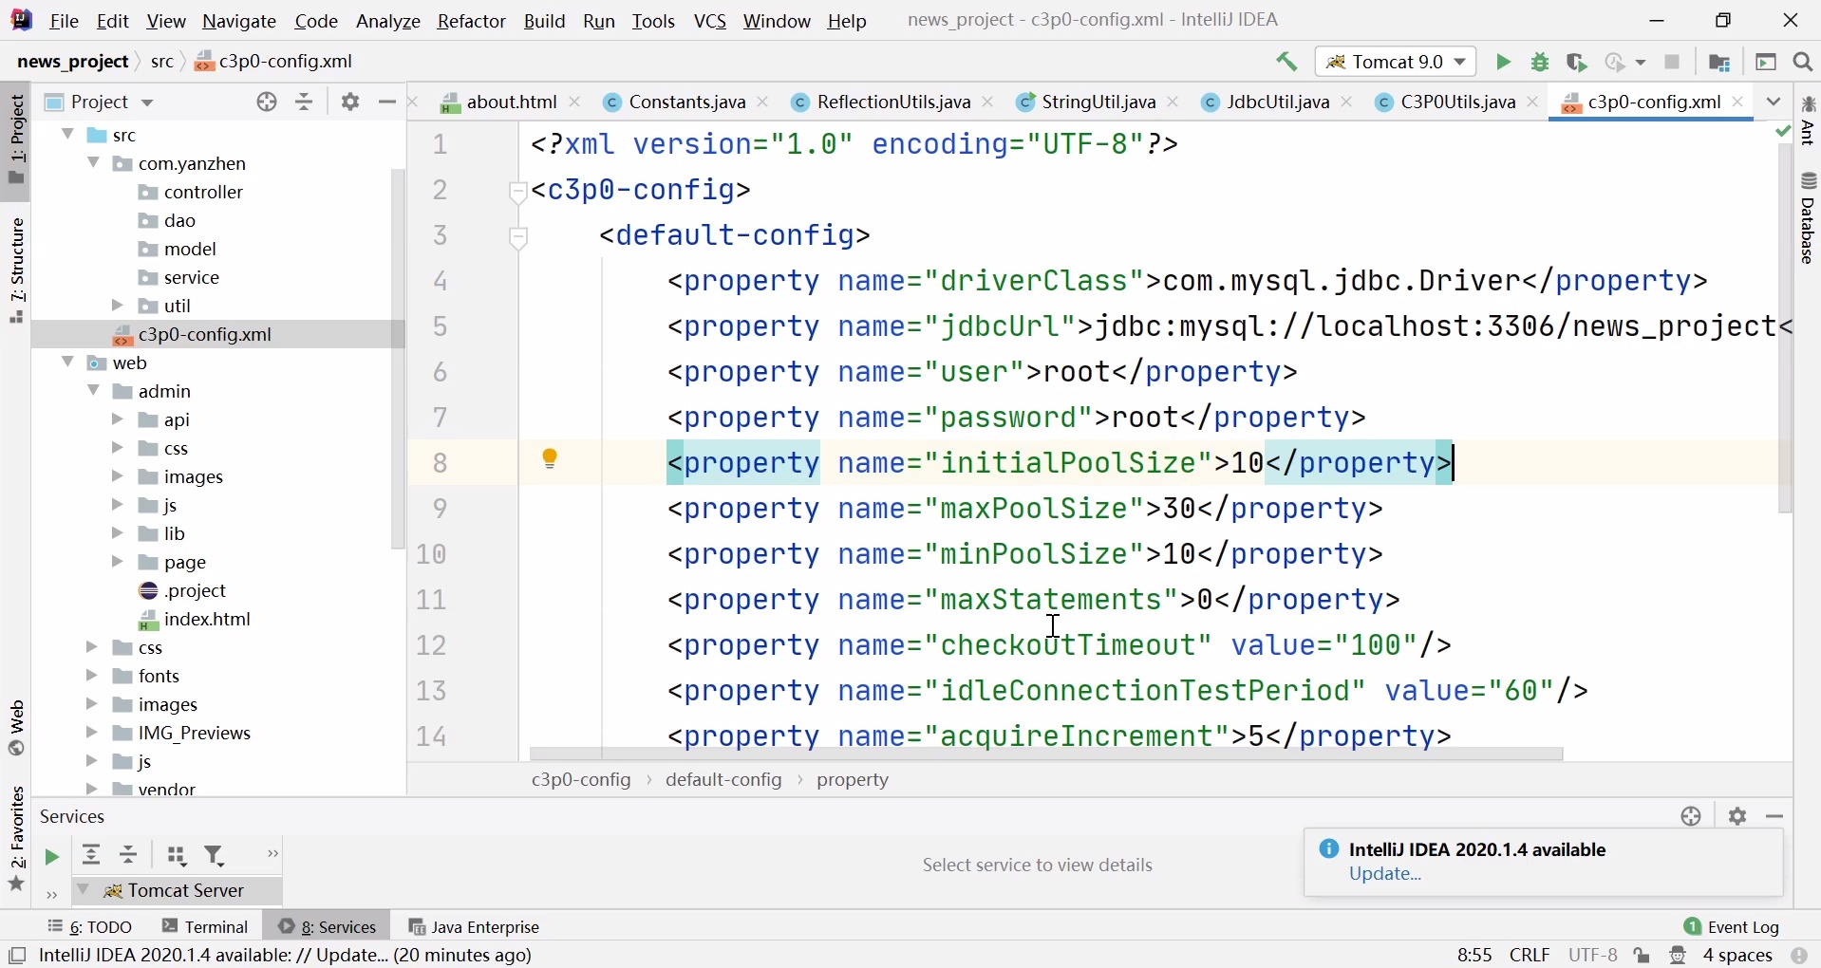
Task: Collapse all in the Project panel
Action: [x=305, y=102]
